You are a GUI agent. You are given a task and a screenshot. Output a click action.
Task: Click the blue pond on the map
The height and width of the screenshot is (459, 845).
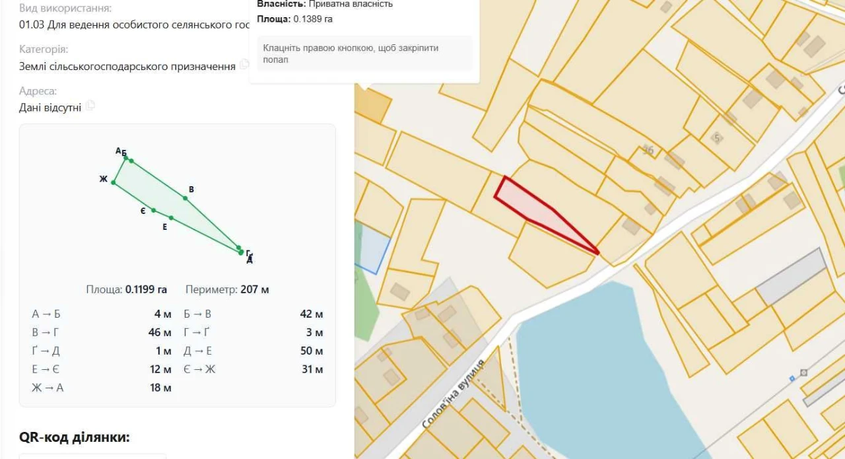coord(594,370)
